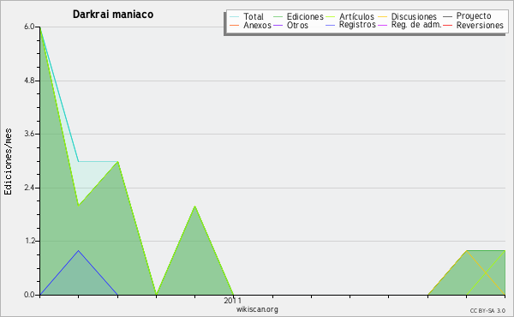Click the '6.0' y-axis label
514x317 pixels.
coord(29,27)
